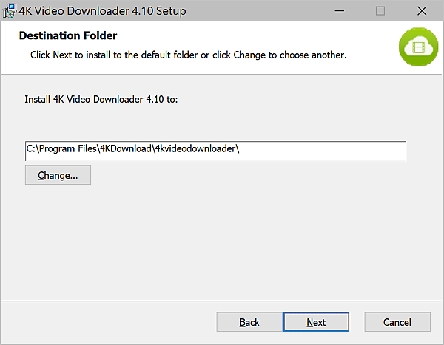
Task: Go to the previous step with Back
Action: coord(249,322)
